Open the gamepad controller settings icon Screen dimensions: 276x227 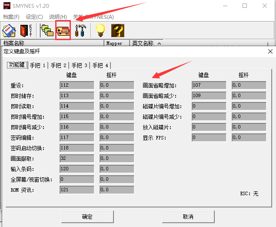point(63,31)
